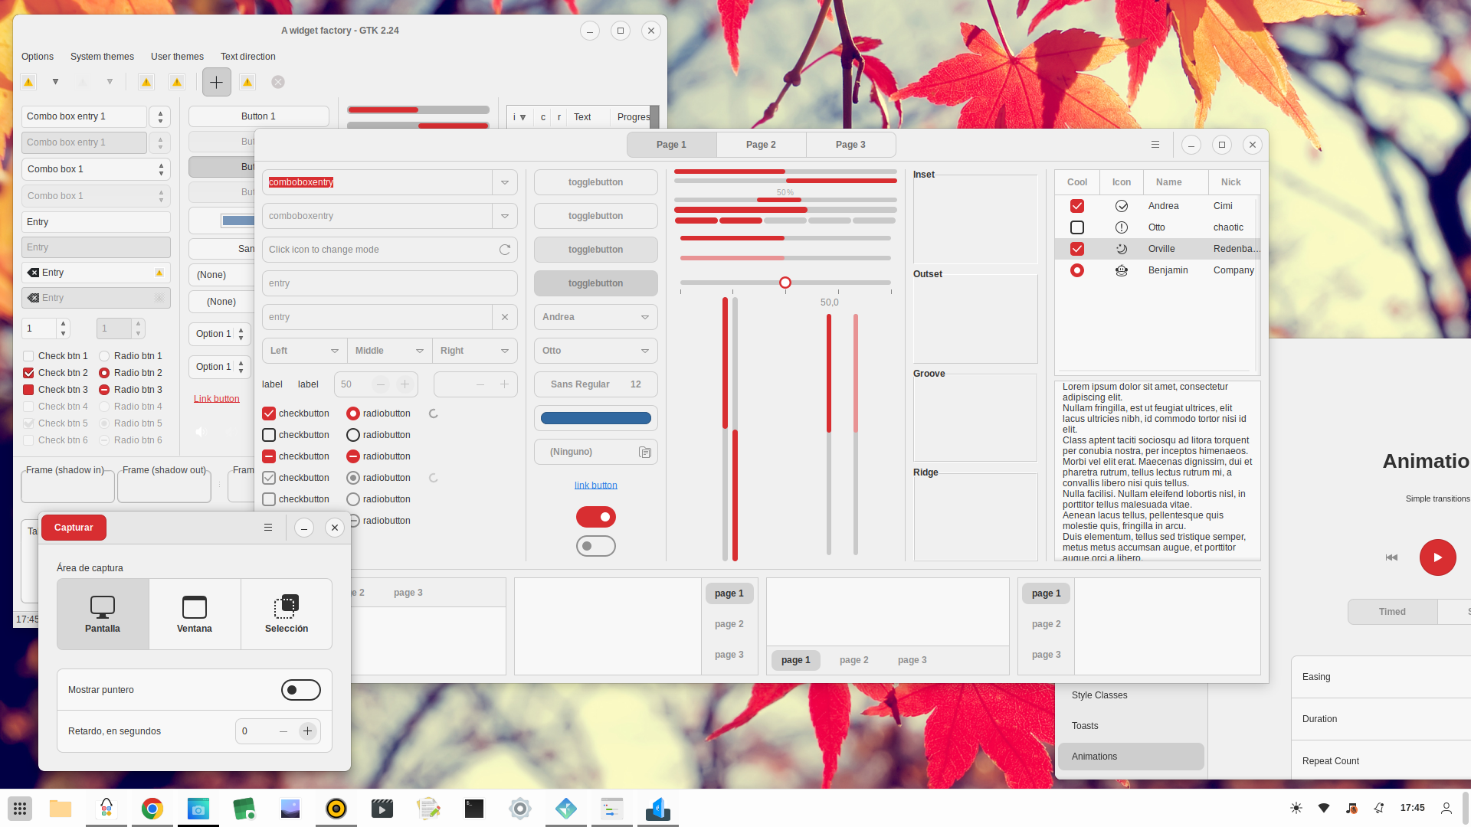Open System themes menu
The image size is (1471, 827).
(102, 57)
